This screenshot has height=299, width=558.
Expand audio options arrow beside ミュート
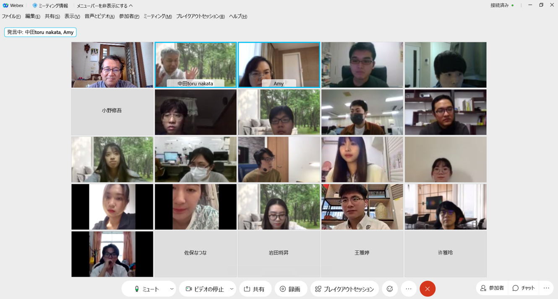click(x=172, y=289)
